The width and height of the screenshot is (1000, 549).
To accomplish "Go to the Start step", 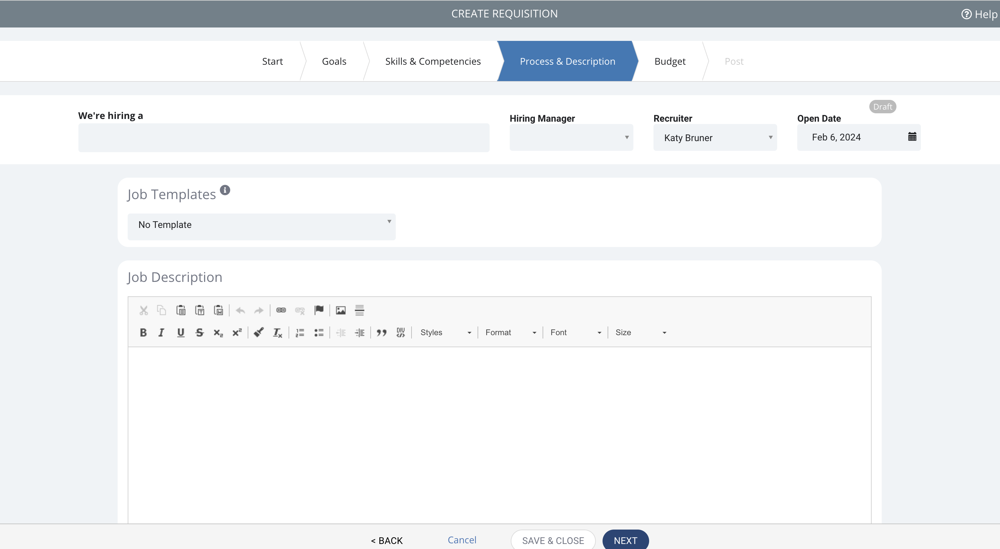I will 272,61.
